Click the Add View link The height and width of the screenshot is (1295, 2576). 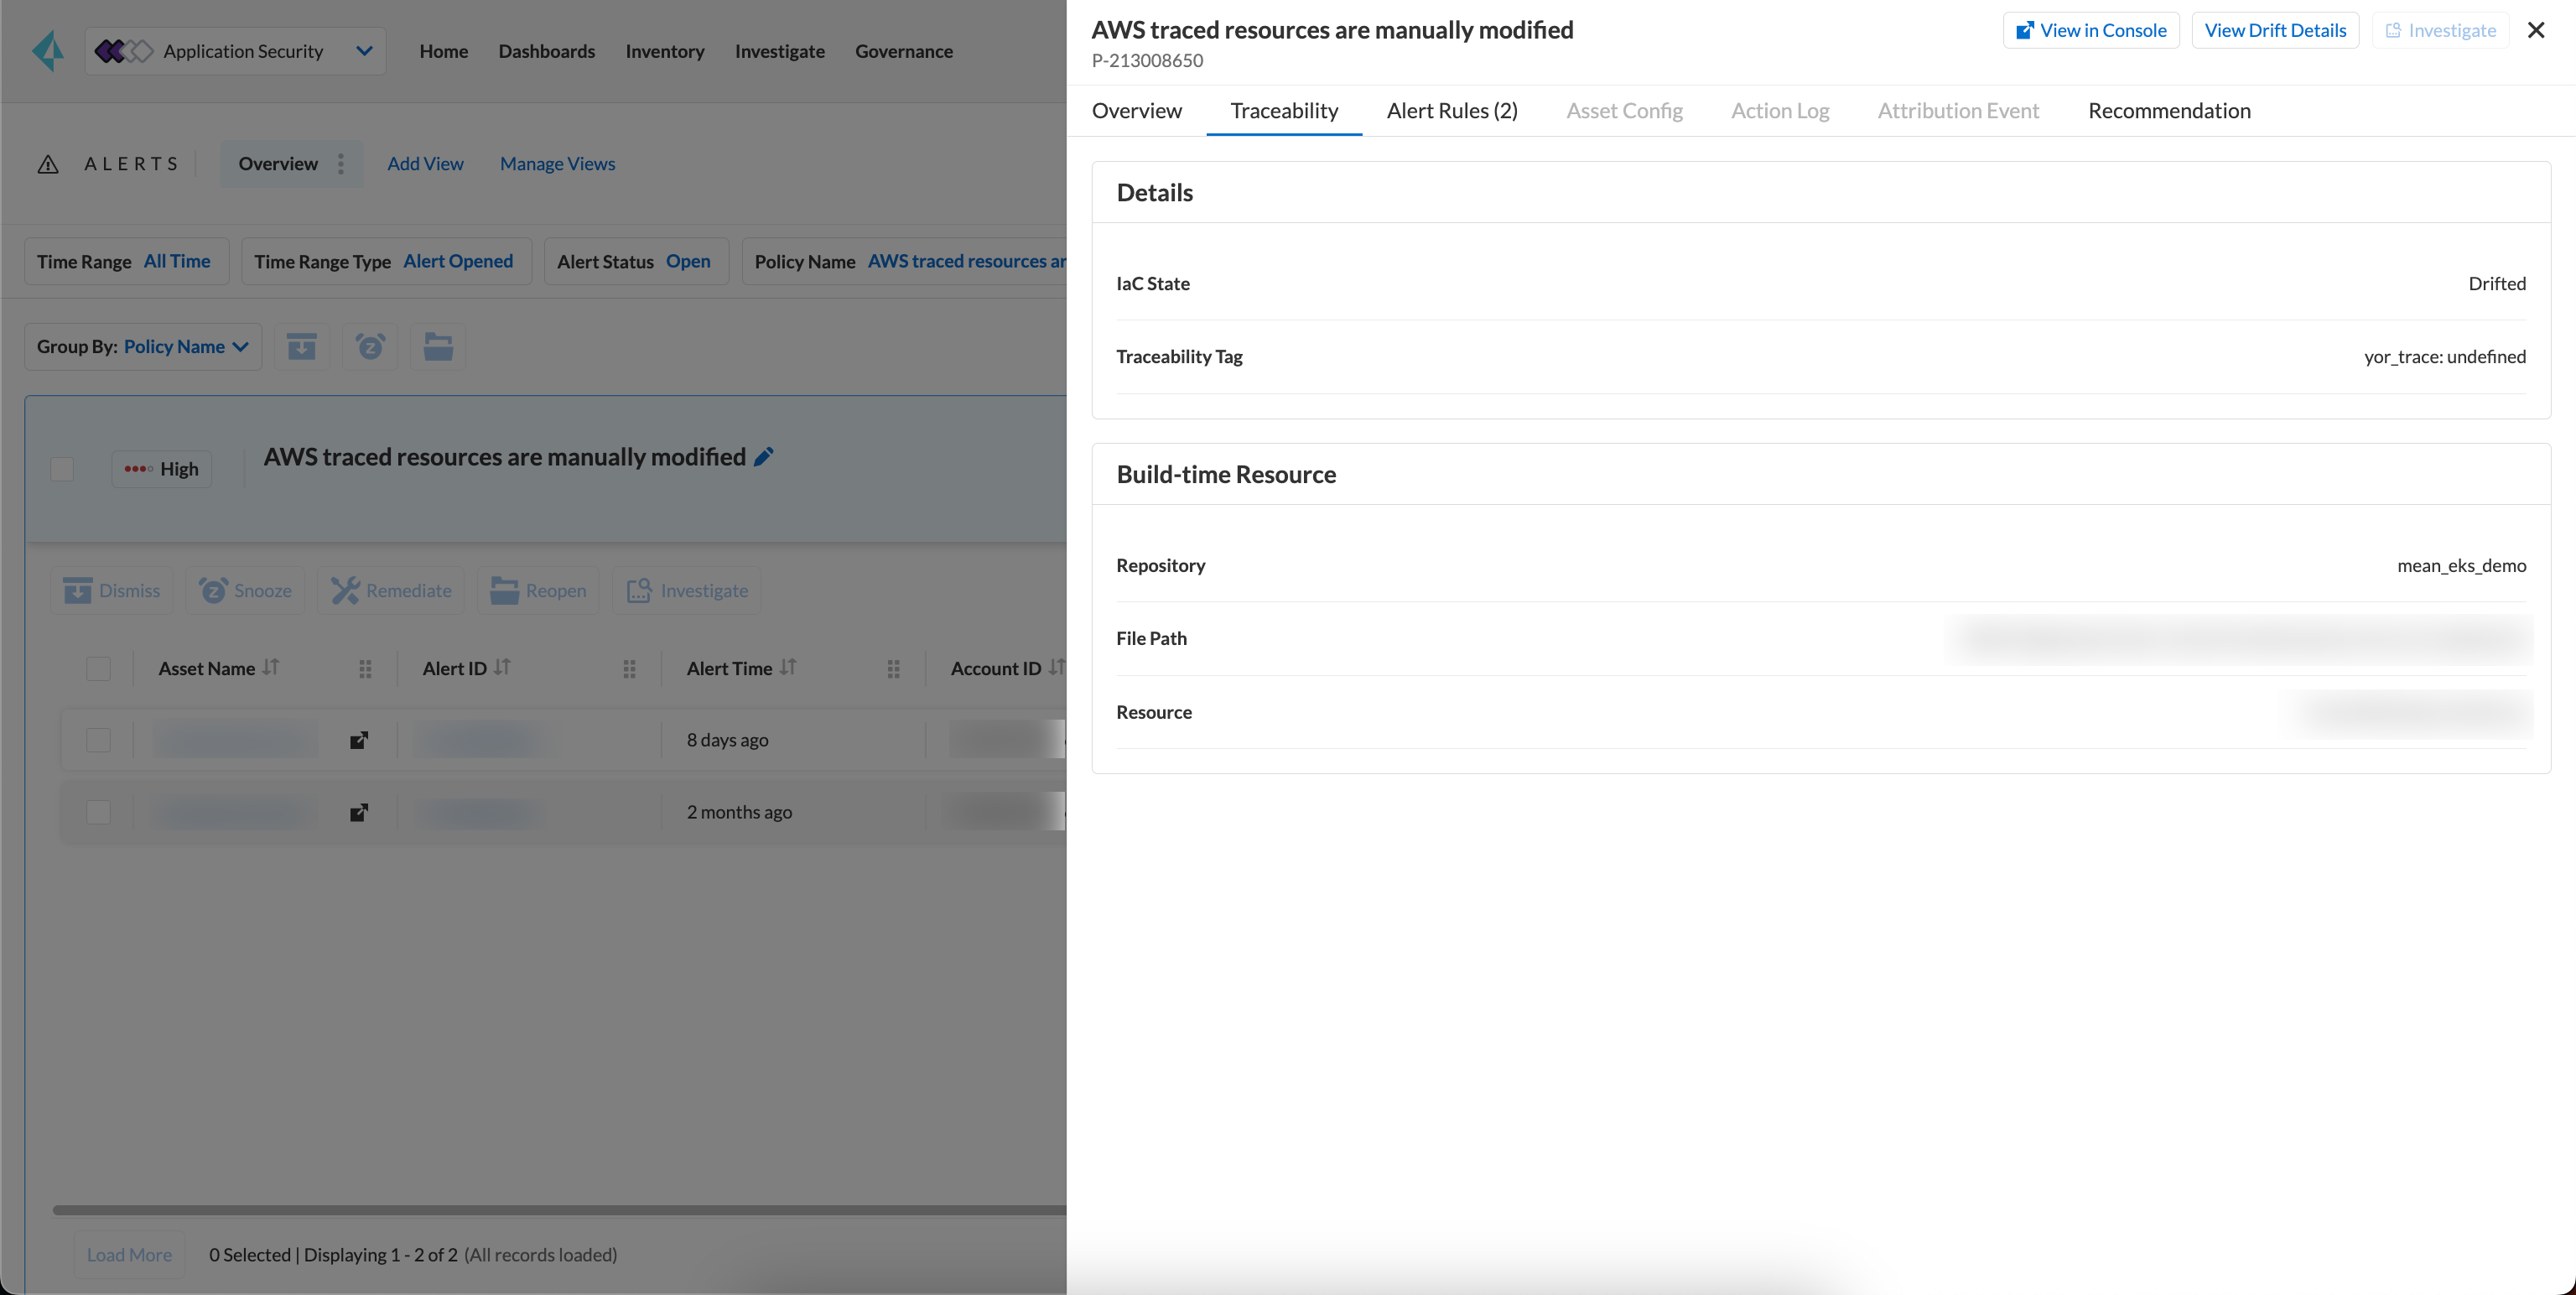(425, 164)
